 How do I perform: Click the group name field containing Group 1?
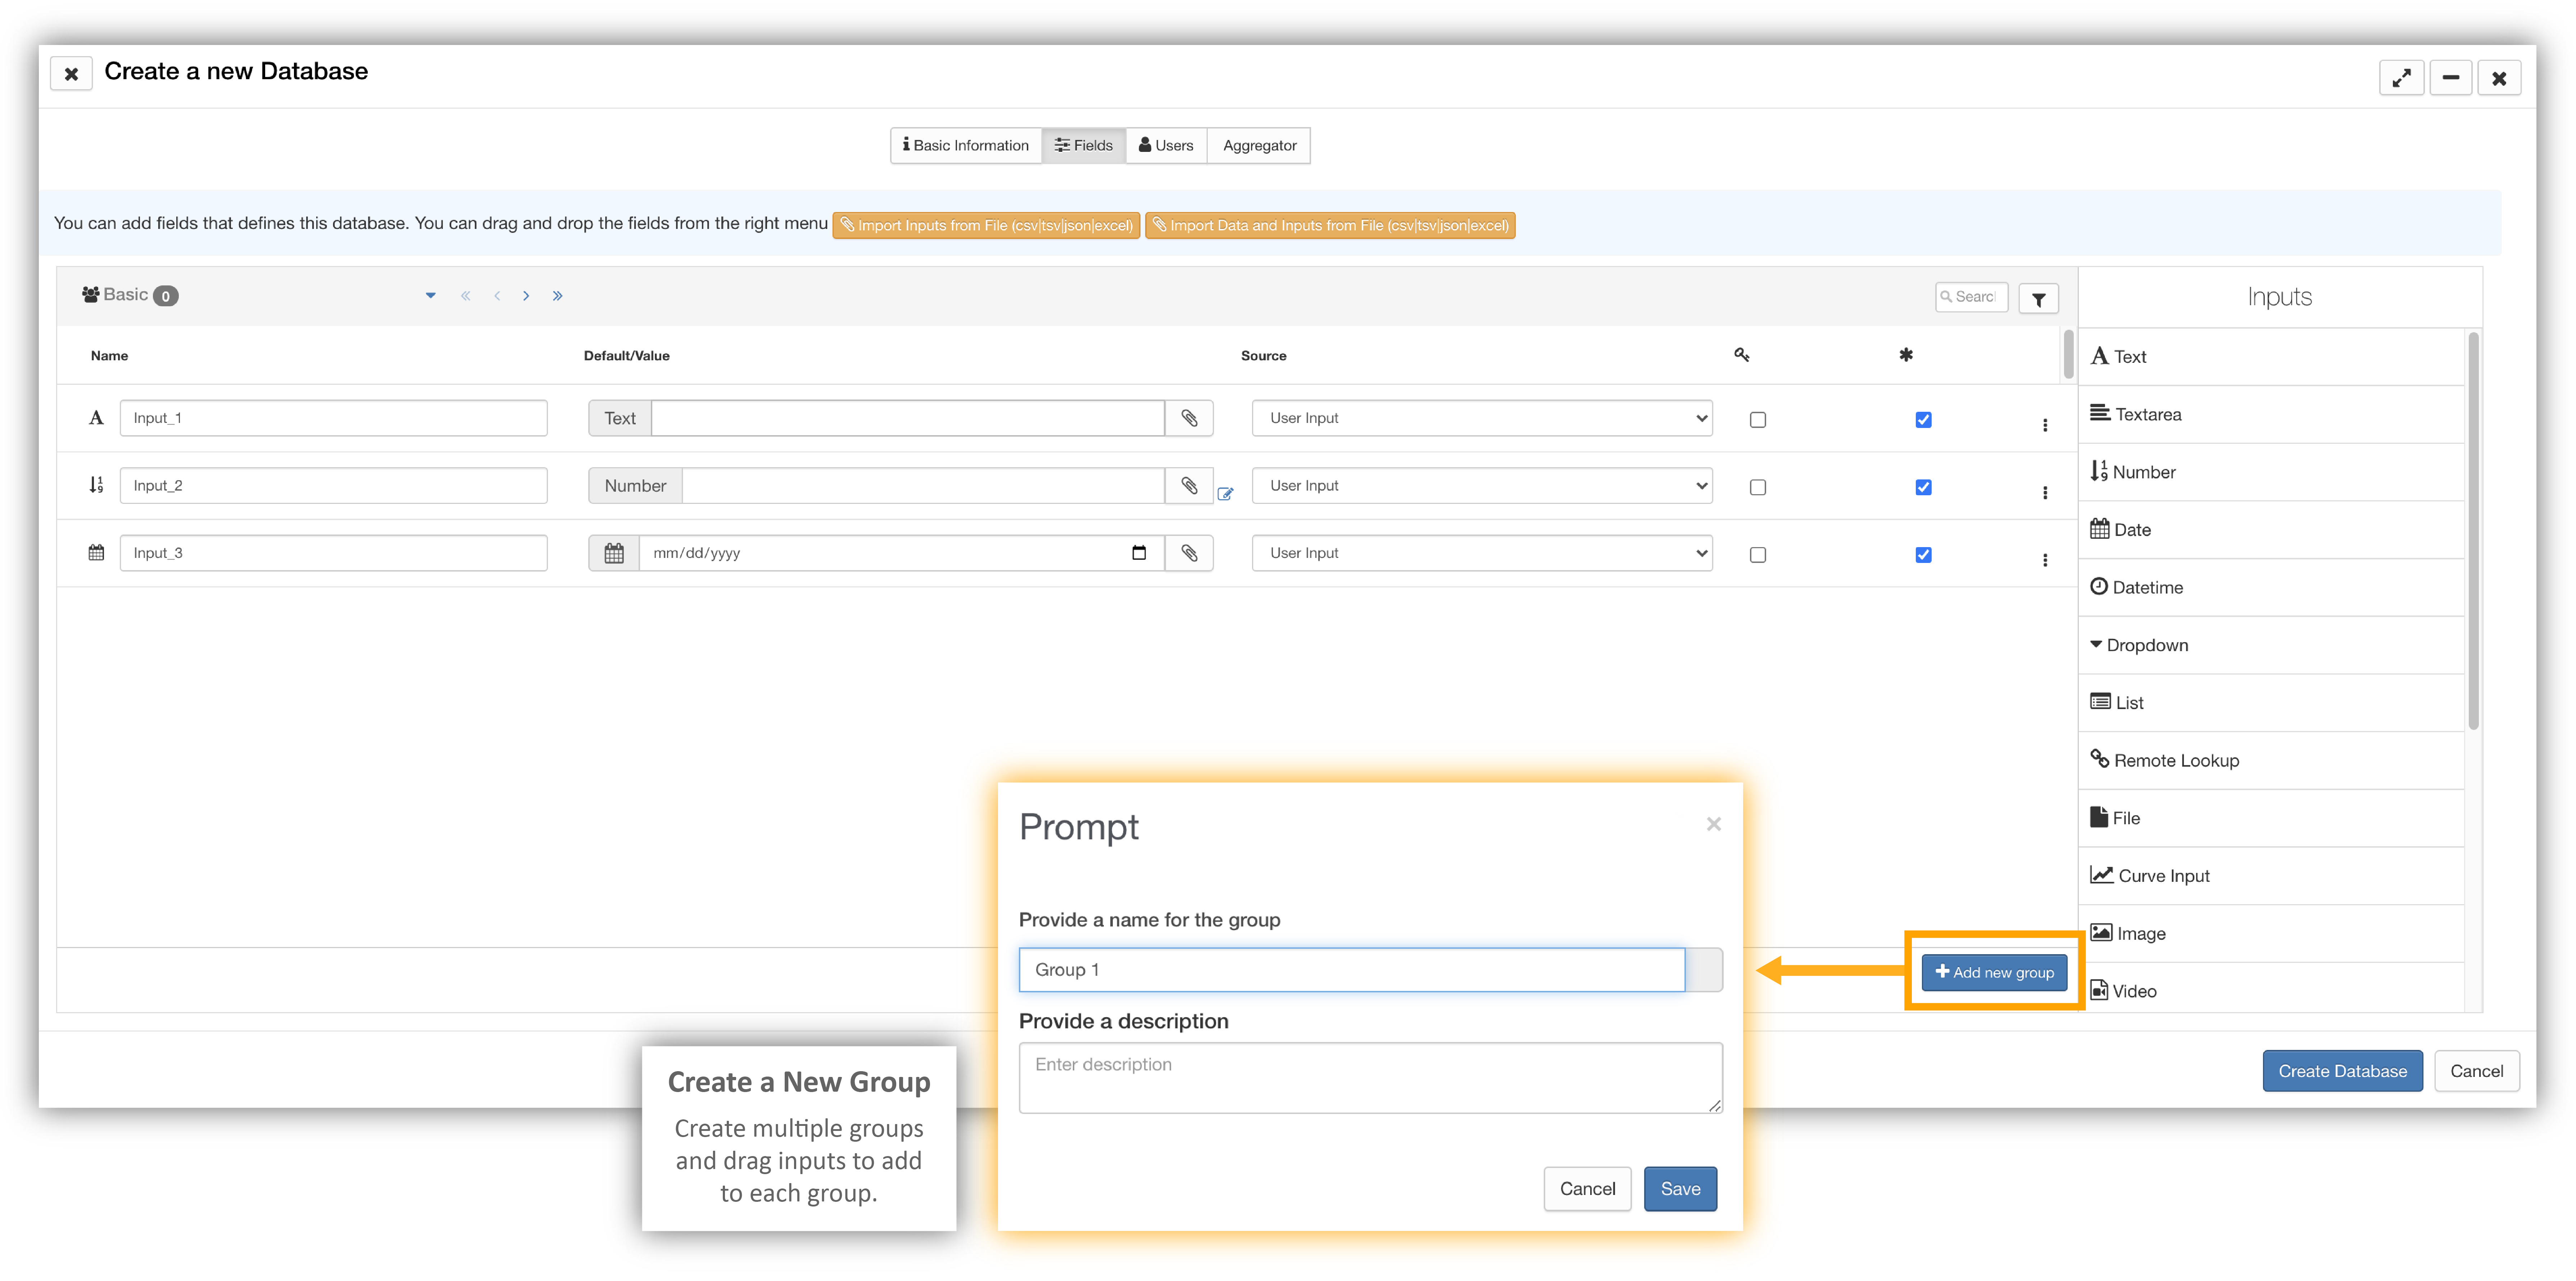[1352, 970]
